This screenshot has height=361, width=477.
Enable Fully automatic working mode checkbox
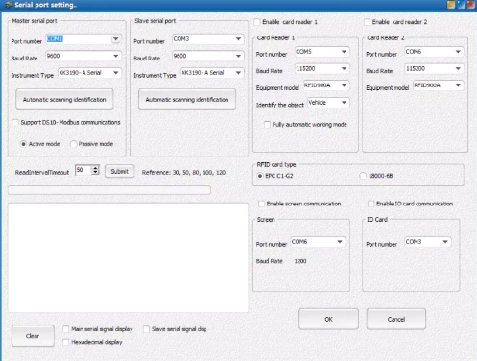pos(267,125)
